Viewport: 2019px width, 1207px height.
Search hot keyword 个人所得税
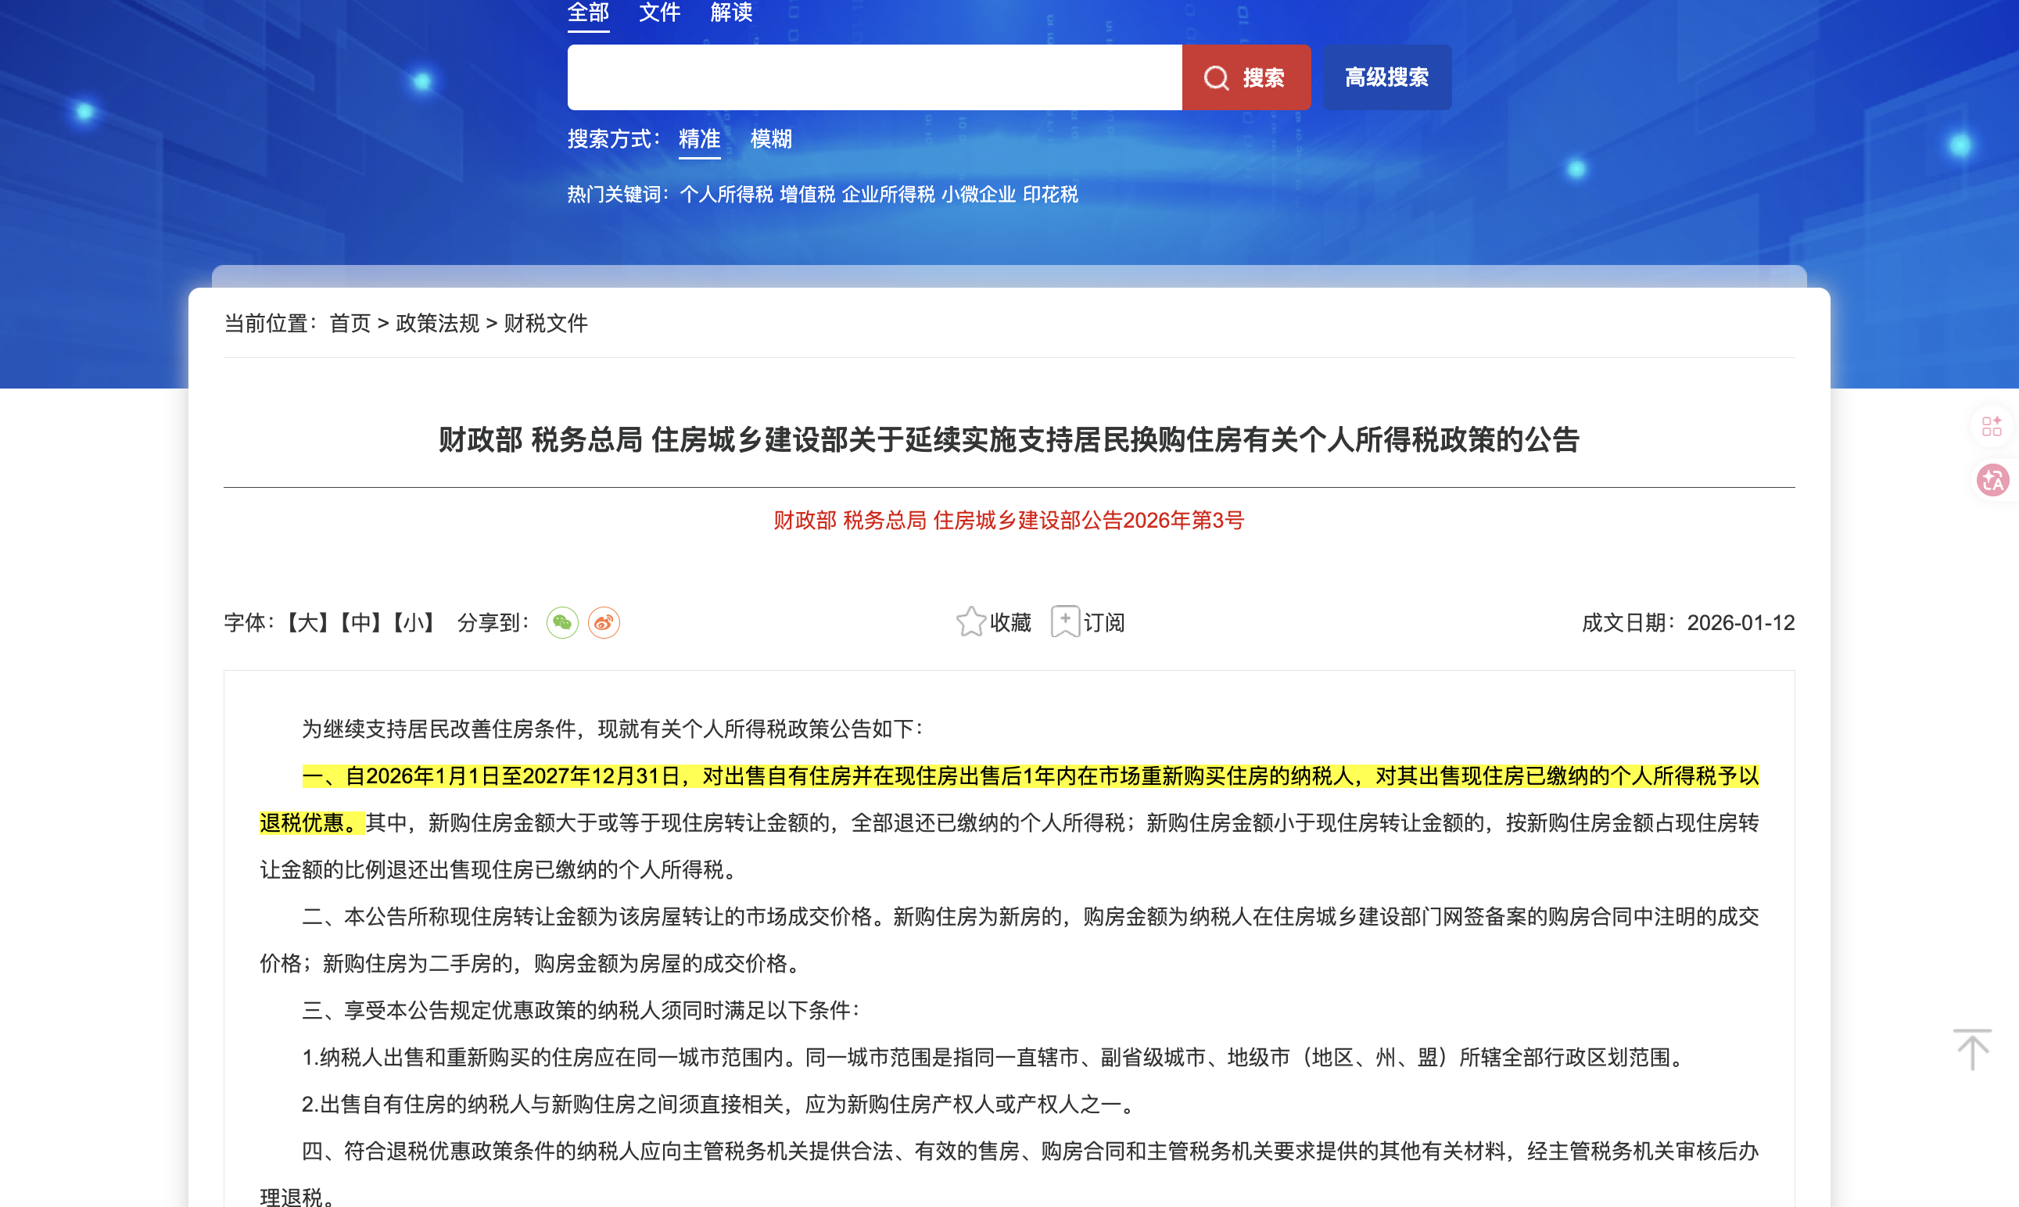coord(724,195)
